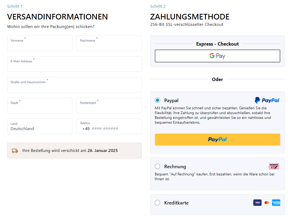Open the +49 phone country code selector

pyautogui.click(x=86, y=129)
